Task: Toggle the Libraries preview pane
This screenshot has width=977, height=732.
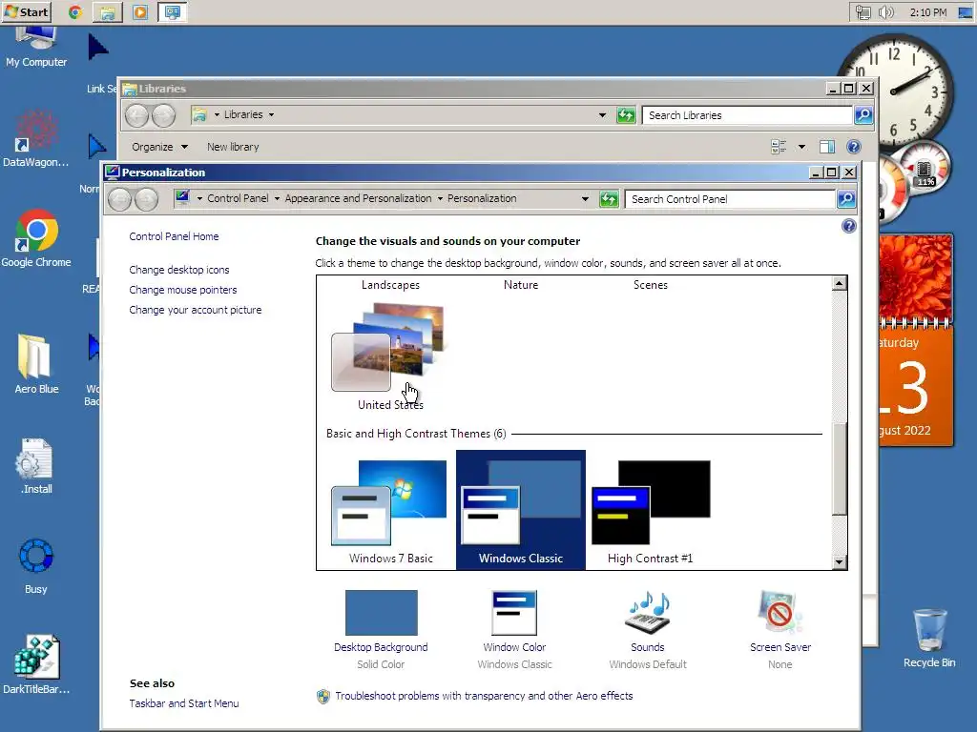Action: click(827, 147)
